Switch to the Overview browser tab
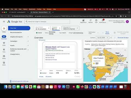Image resolution: width=131 pixels, height=98 pixels. coord(40,12)
